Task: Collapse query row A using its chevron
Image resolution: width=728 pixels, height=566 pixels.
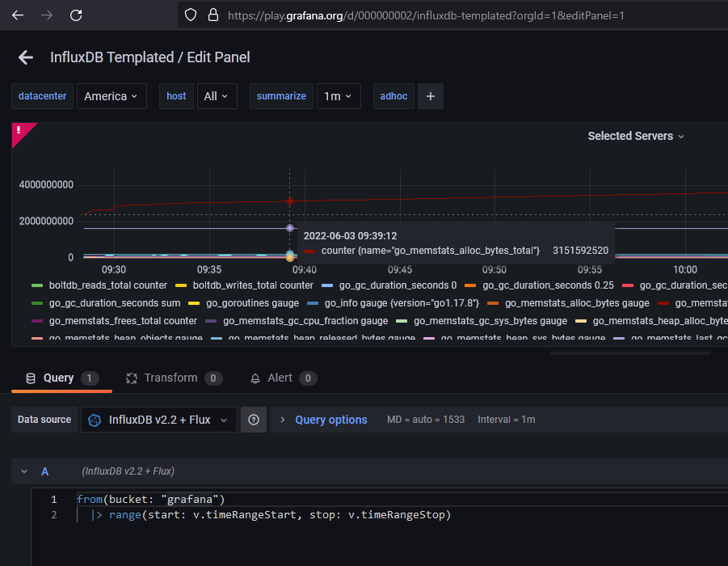Action: (x=23, y=471)
